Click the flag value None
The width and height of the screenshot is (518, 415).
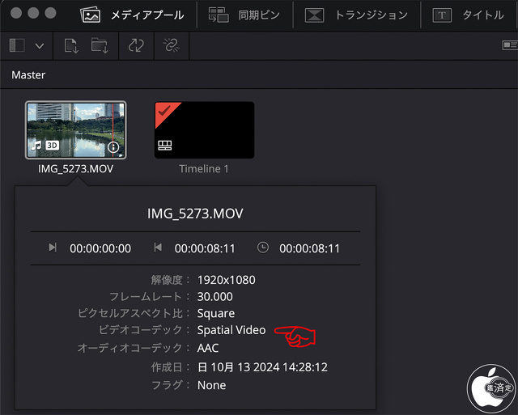click(x=212, y=385)
